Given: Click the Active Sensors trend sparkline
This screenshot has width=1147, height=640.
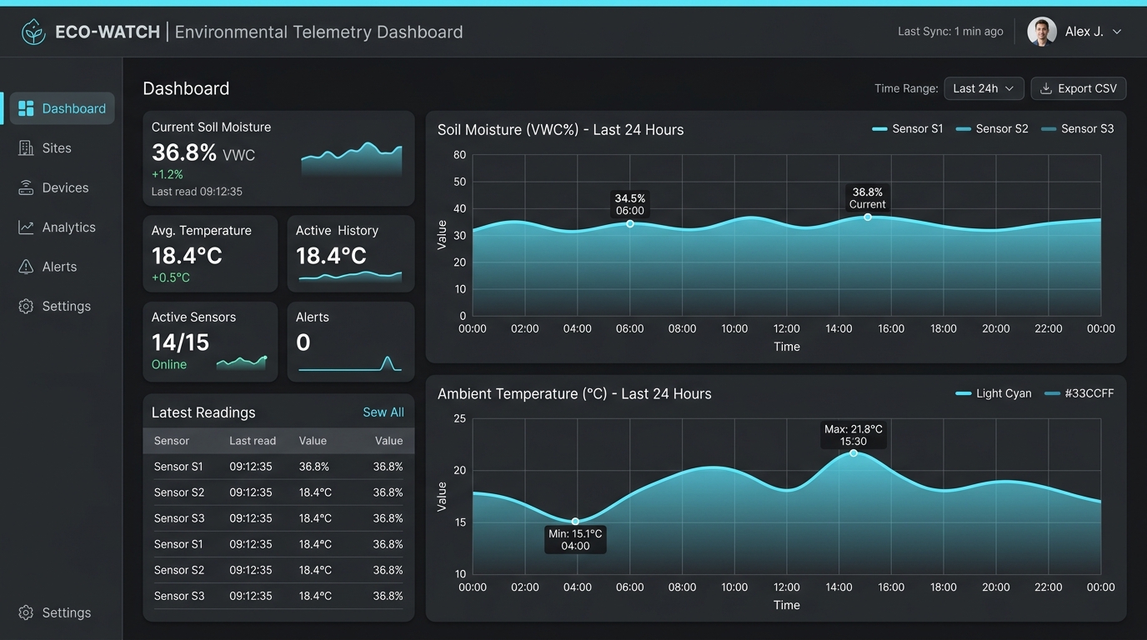Looking at the screenshot, I should point(242,362).
